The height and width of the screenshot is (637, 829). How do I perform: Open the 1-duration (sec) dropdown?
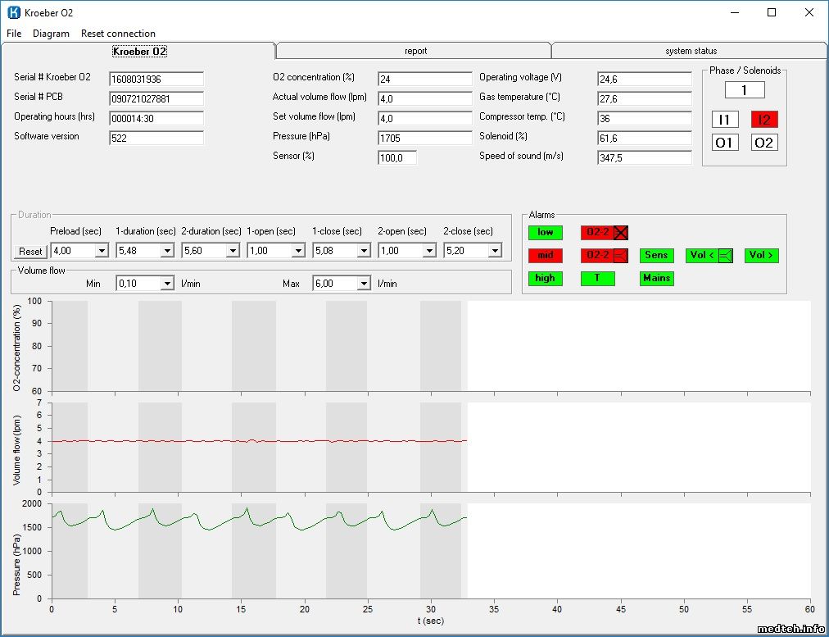tap(167, 251)
